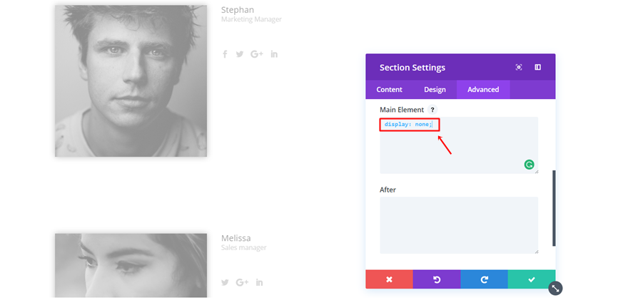This screenshot has height=305, width=628.
Task: Click Stephan's LinkedIn icon
Action: pos(274,54)
